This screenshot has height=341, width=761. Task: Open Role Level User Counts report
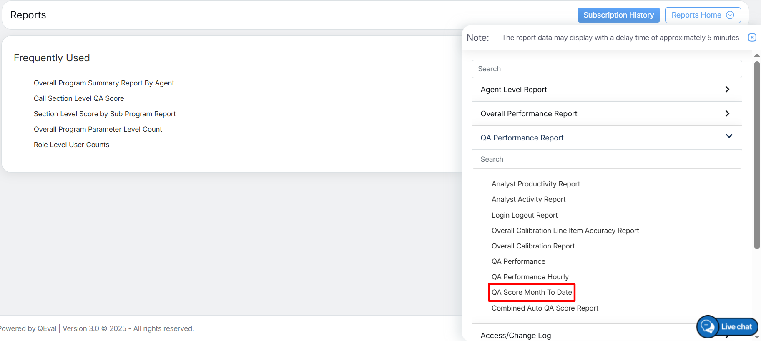click(x=71, y=145)
